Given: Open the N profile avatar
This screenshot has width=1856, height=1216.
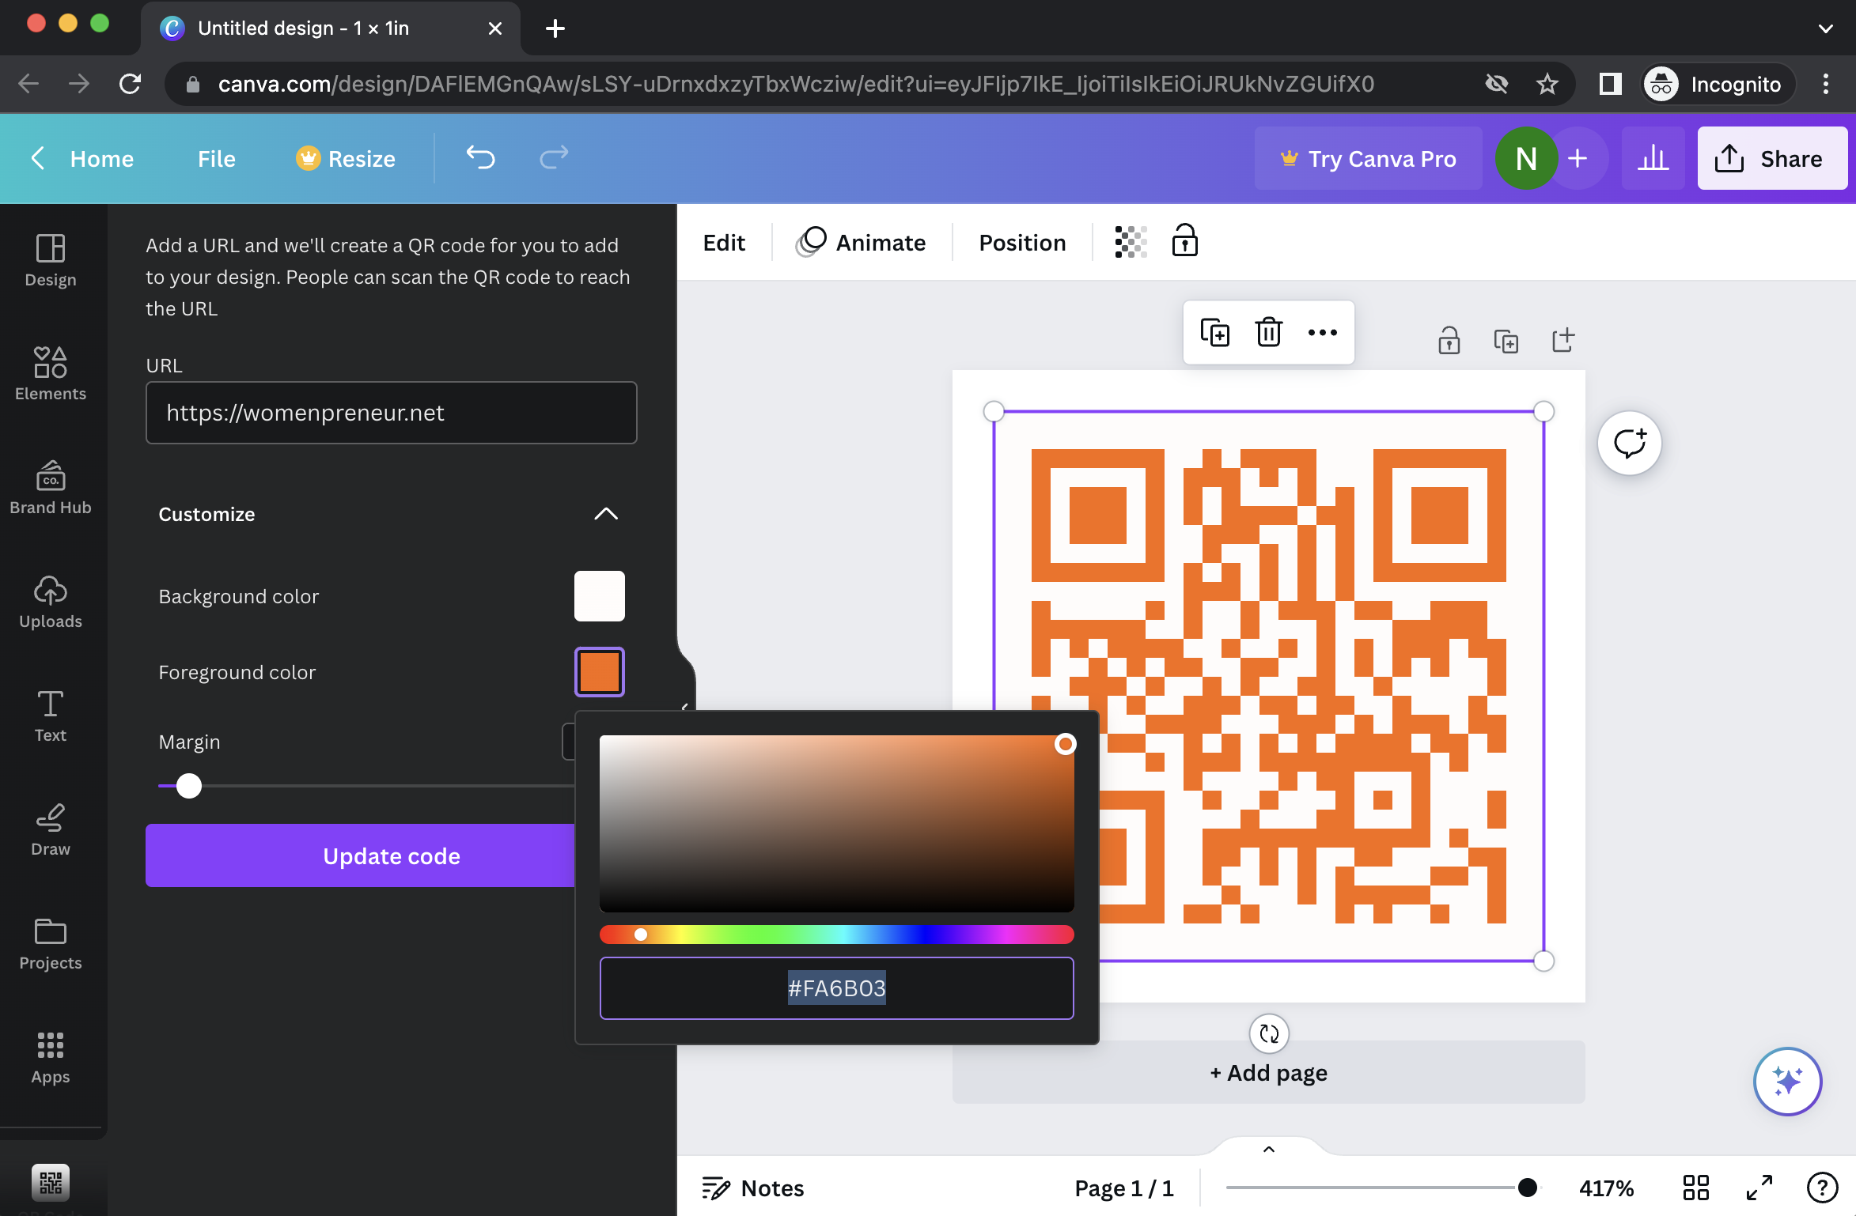Looking at the screenshot, I should [1526, 158].
